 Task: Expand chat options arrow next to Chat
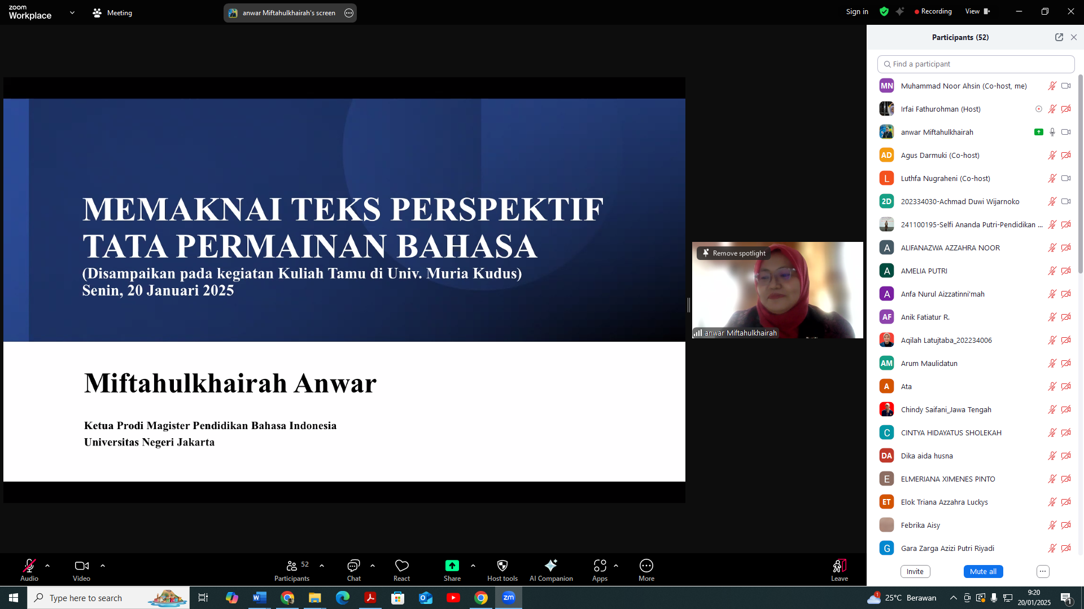pyautogui.click(x=373, y=566)
